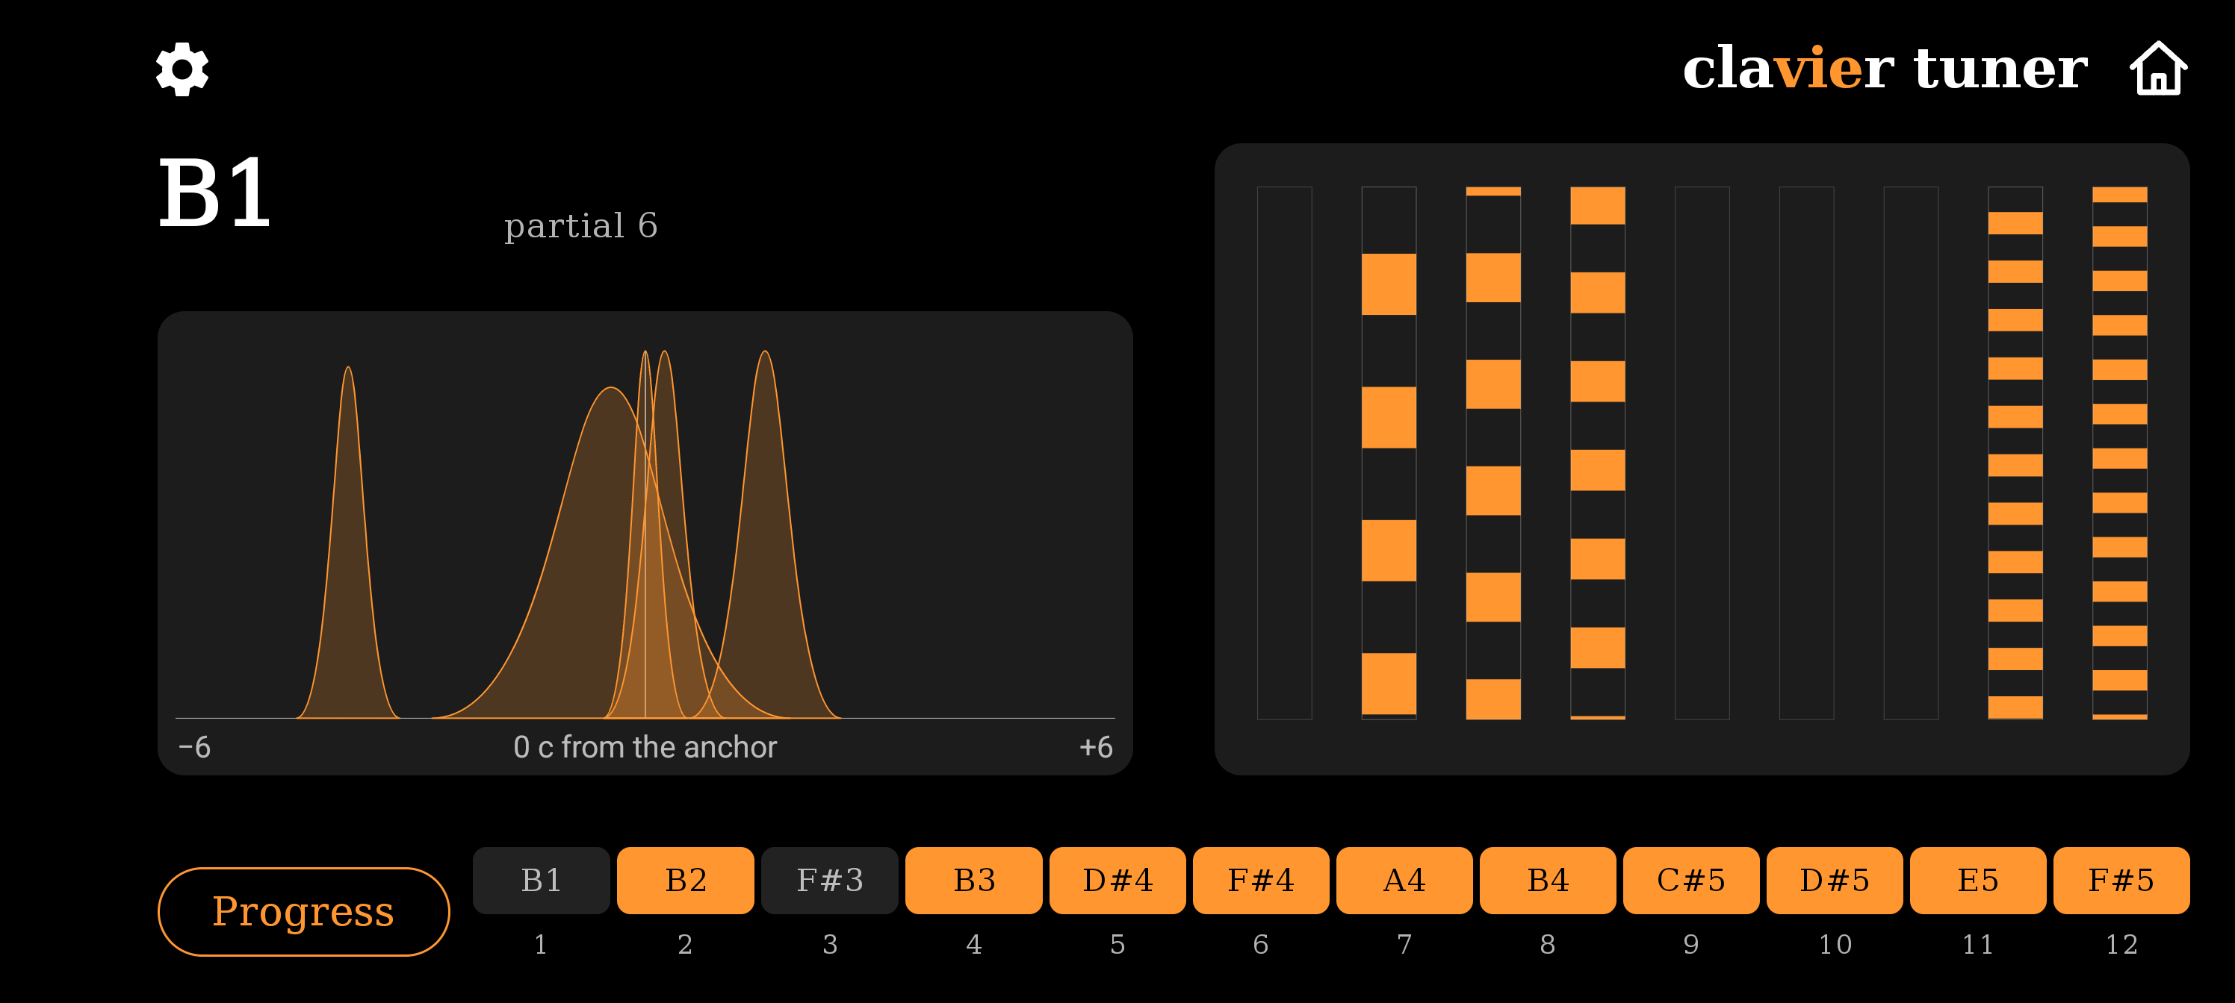The image size is (2235, 1003).
Task: Select note F#3 key button
Action: point(829,880)
